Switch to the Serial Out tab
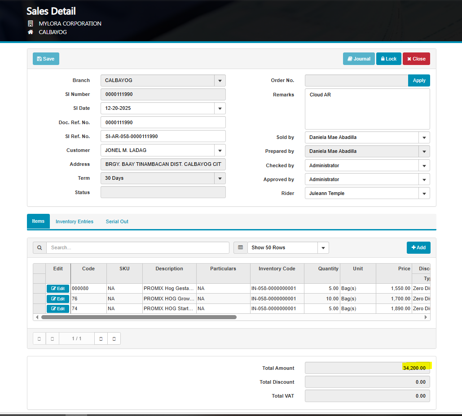Screen dimensions: 462x416 [117, 221]
